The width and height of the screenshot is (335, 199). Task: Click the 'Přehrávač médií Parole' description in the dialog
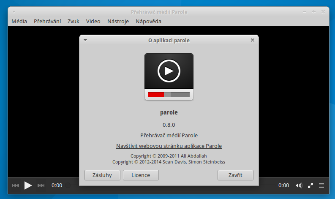click(x=169, y=135)
